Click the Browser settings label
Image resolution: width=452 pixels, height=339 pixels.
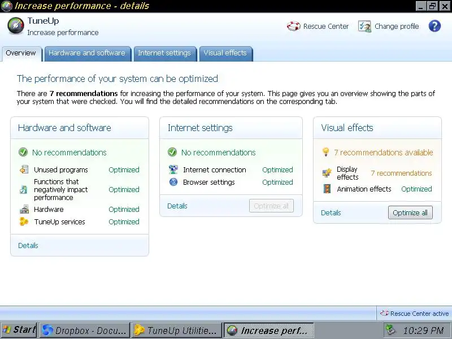coord(209,182)
